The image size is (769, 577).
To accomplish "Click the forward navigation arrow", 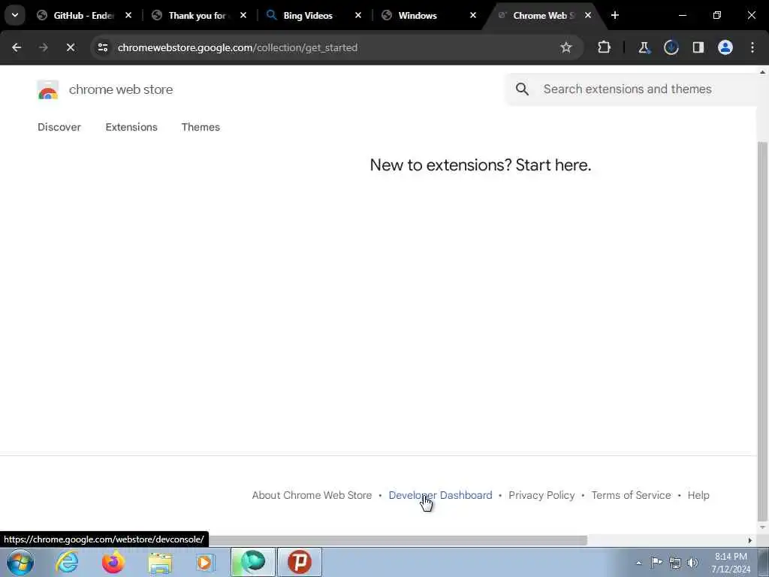I will click(x=43, y=47).
